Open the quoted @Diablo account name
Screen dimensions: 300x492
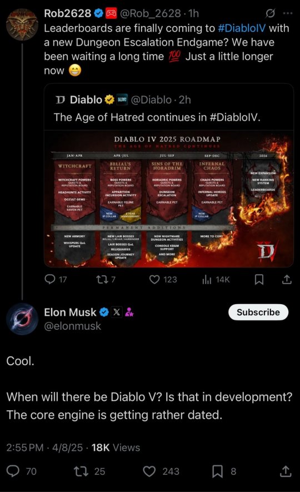(86, 100)
